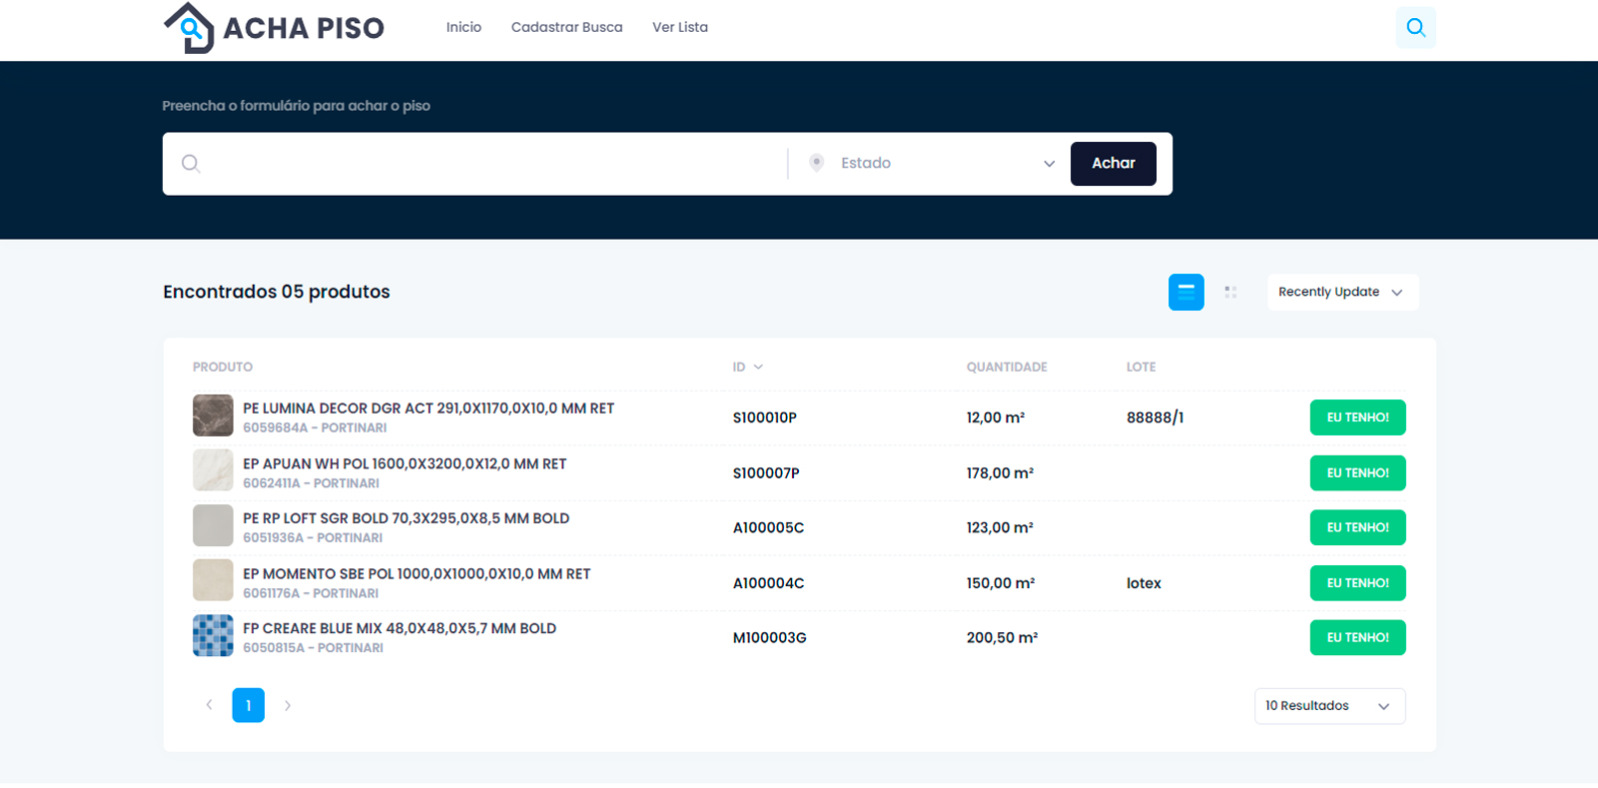Go to next page arrow

coord(288,705)
